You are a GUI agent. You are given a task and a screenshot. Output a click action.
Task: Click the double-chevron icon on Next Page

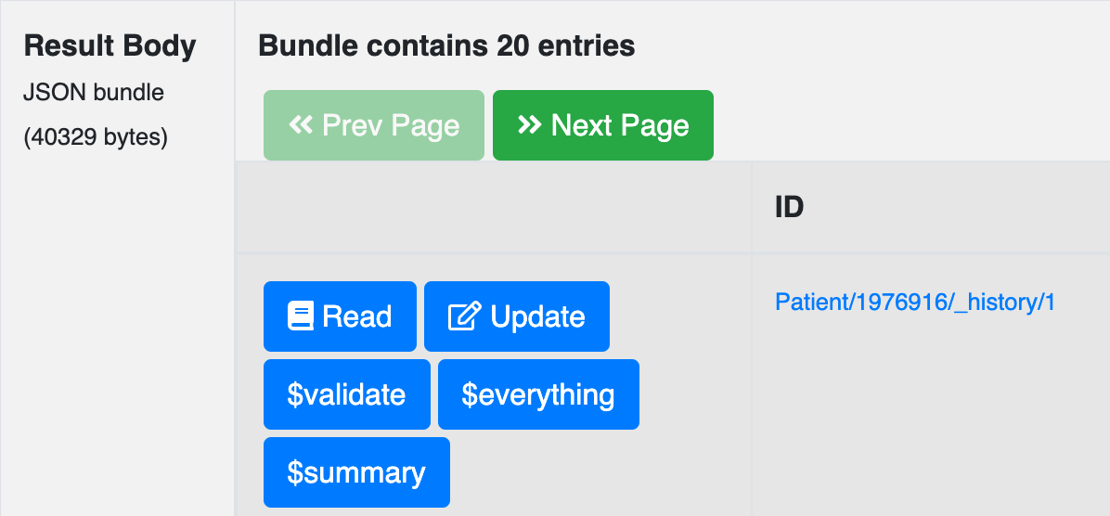(530, 124)
